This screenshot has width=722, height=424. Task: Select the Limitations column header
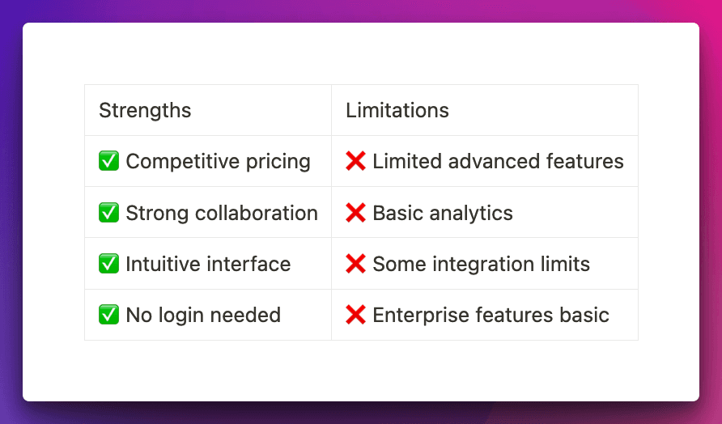click(x=397, y=110)
